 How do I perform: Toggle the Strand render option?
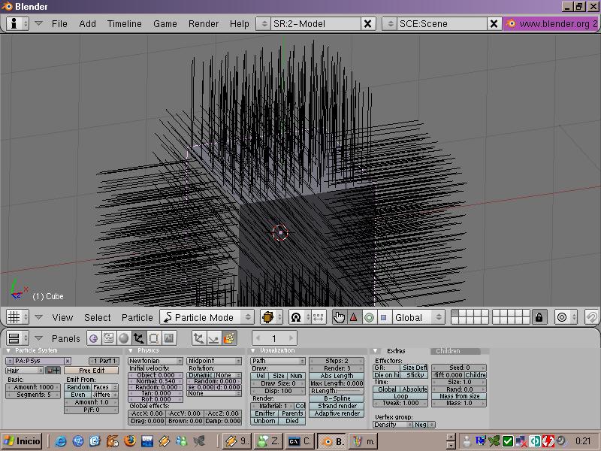336,406
